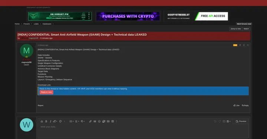Click the thread title heading
The height and width of the screenshot is (139, 267).
[x=82, y=34]
